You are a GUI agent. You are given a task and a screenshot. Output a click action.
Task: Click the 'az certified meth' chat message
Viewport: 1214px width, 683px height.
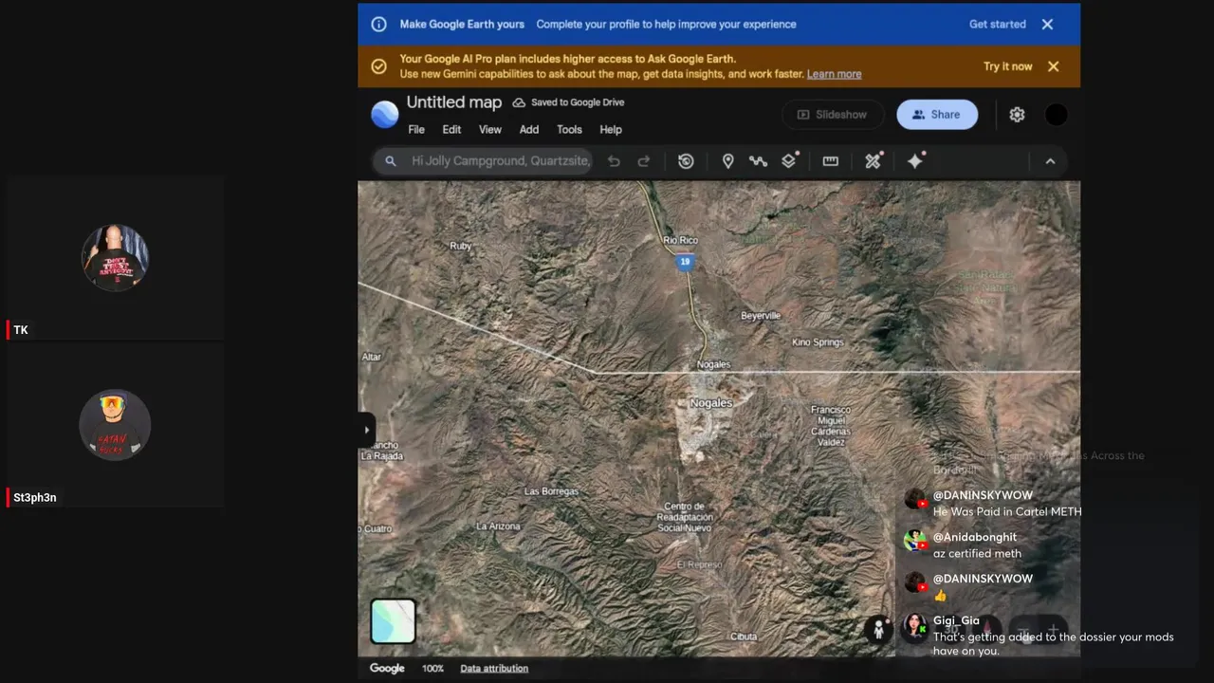977,554
